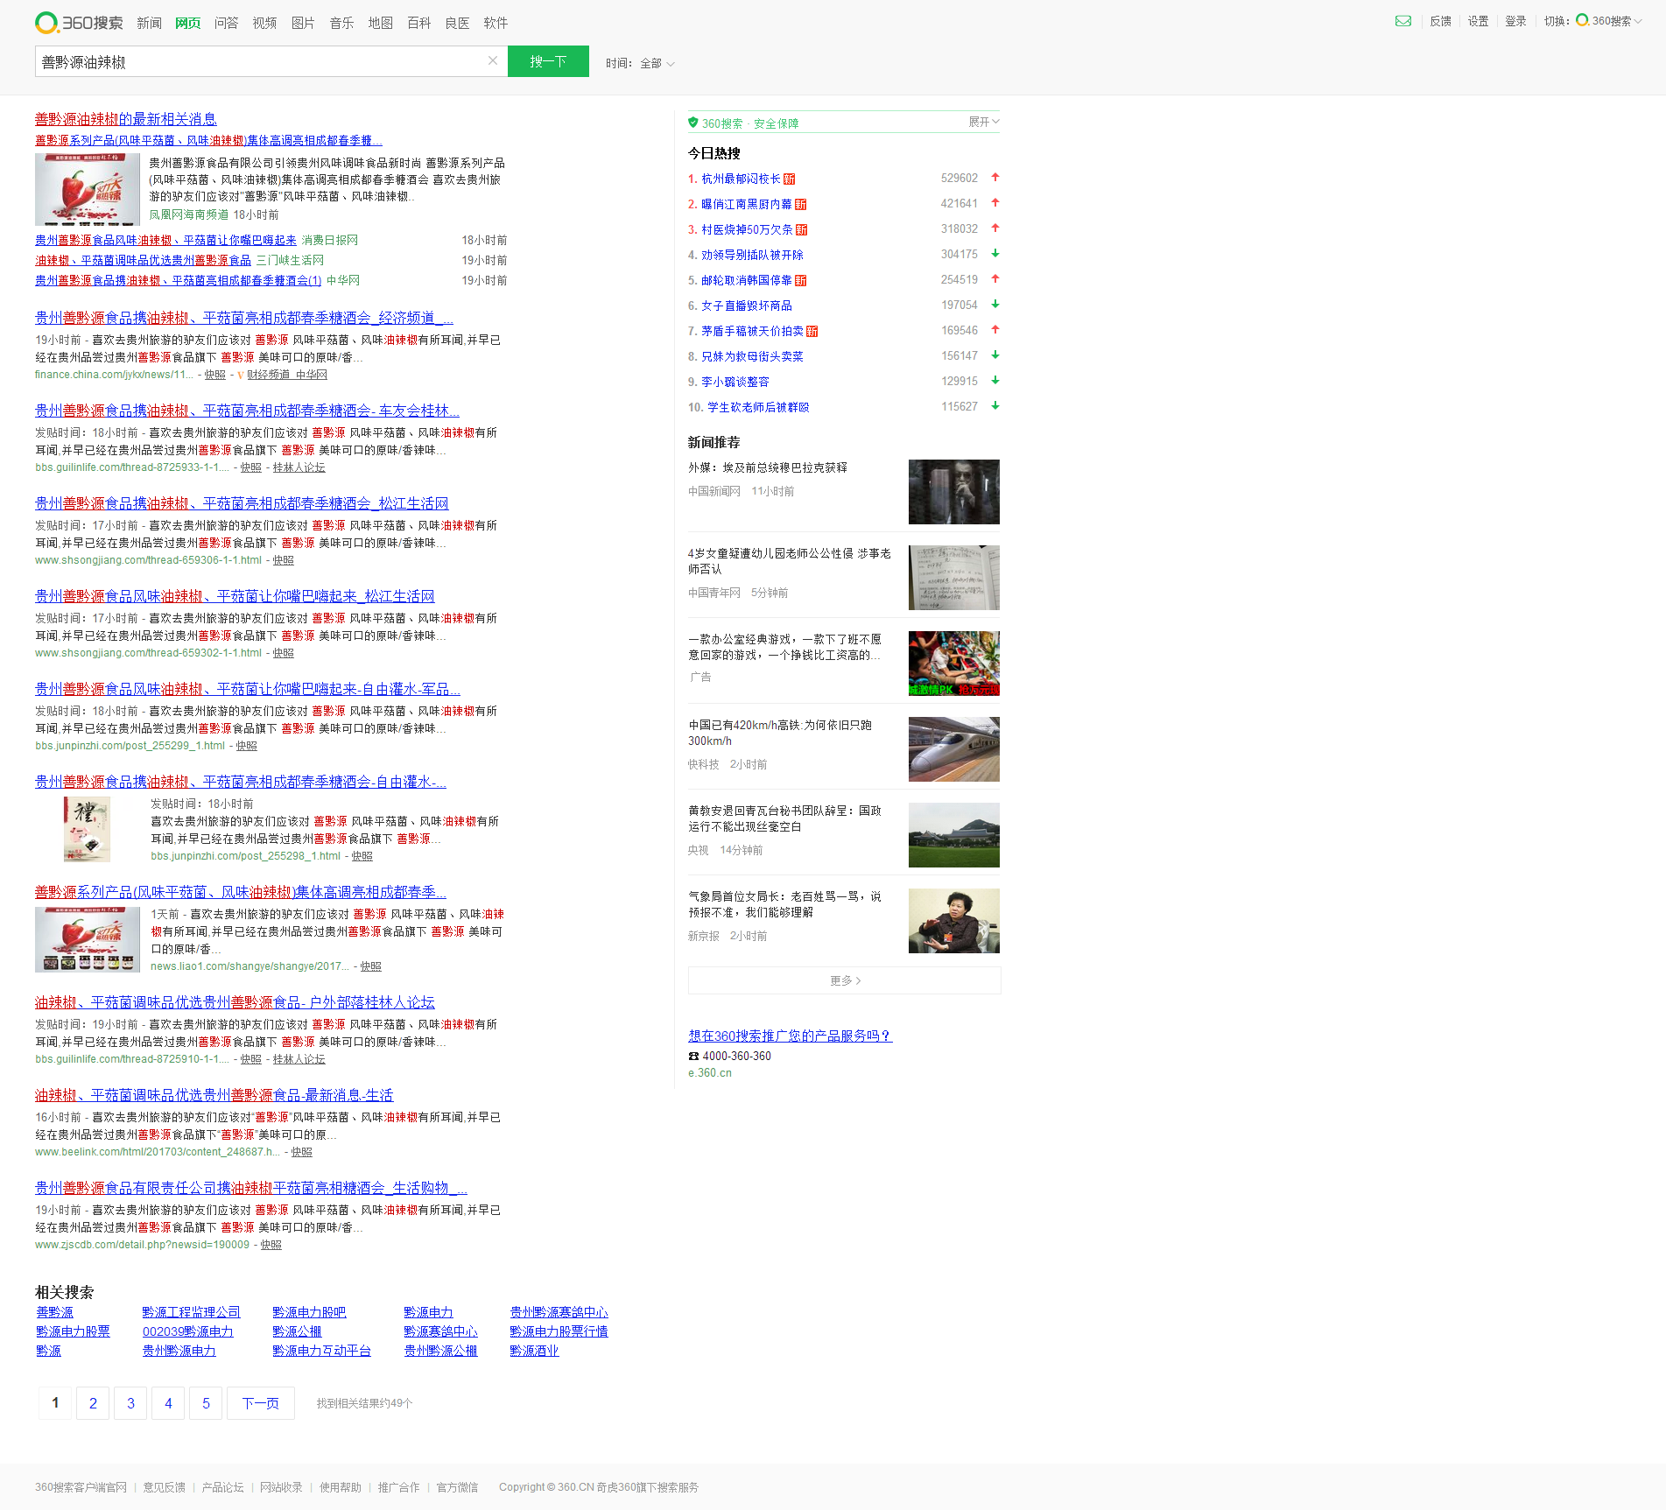Click the up arrow beside 529602
Image resolution: width=1666 pixels, height=1510 pixels.
[995, 178]
